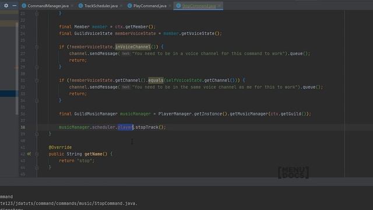Switch to the CommandManager.java tab
Image resolution: width=373 pixels, height=210 pixels.
(48, 6)
